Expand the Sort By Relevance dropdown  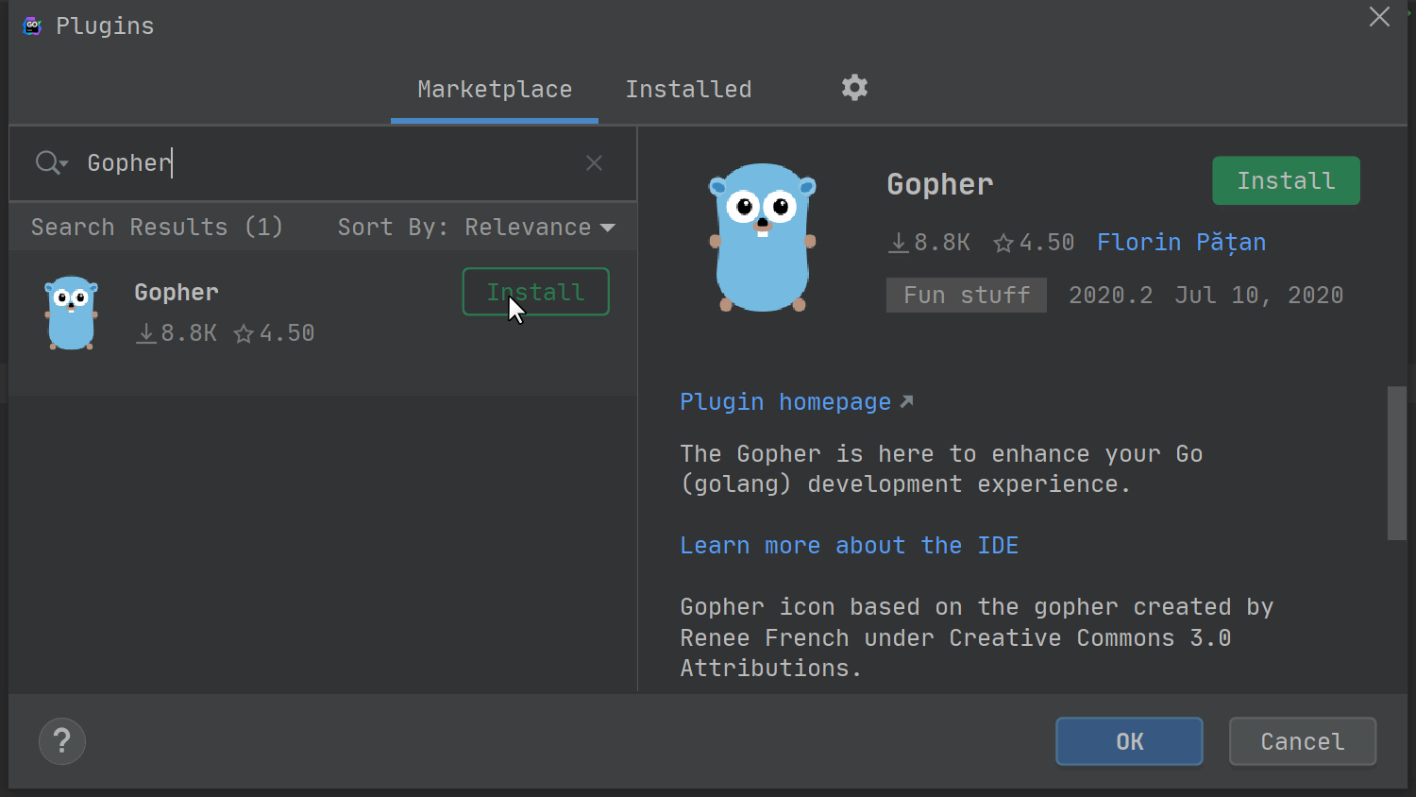pyautogui.click(x=477, y=228)
